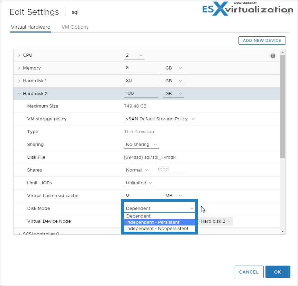The height and width of the screenshot is (286, 298).
Task: Expand the Memory section
Action: pos(19,68)
